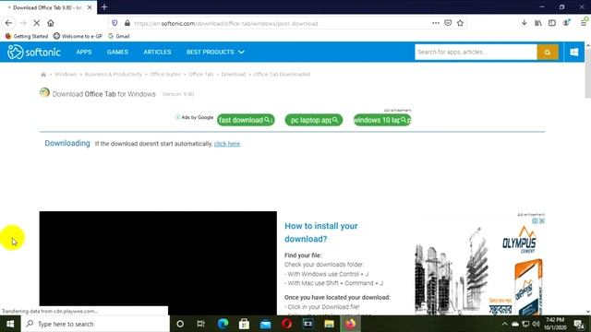Viewport: 591px width, 332px height.
Task: Click the 'click here' download link
Action: 227,144
